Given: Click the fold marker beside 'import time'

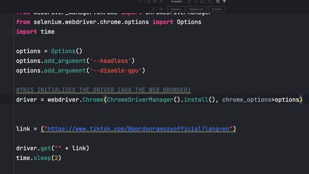Looking at the screenshot, I should pyautogui.click(x=14, y=31).
